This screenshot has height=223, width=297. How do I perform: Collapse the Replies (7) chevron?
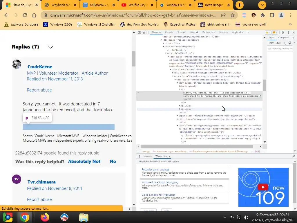(x=50, y=47)
